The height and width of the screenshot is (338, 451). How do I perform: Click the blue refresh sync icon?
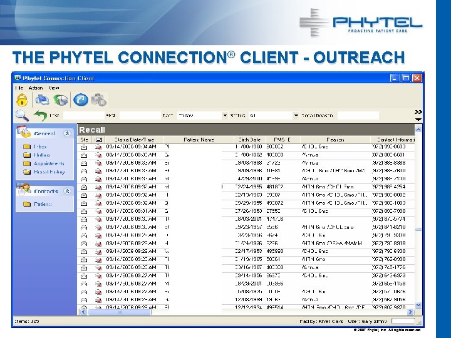coord(81,100)
